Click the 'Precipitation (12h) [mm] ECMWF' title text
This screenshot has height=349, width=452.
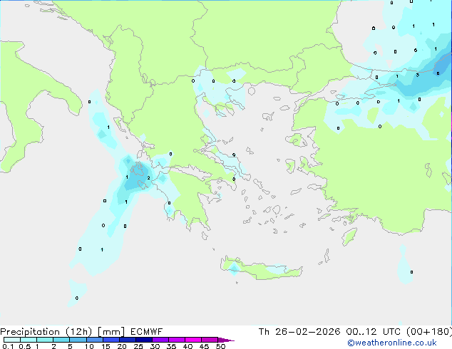click(81, 332)
